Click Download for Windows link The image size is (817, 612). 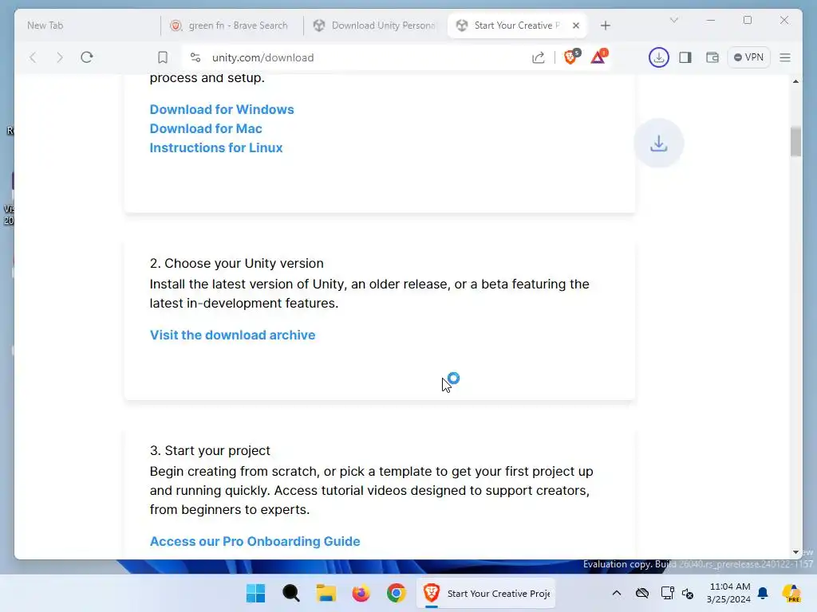click(x=222, y=109)
